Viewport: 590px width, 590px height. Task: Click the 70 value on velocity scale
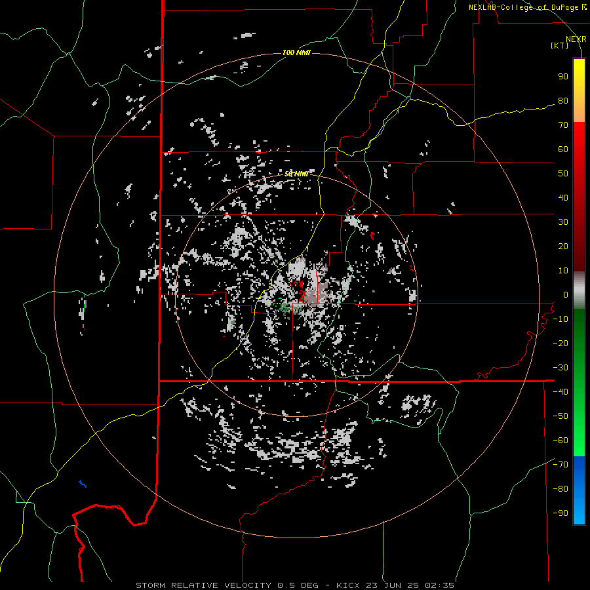pos(563,125)
